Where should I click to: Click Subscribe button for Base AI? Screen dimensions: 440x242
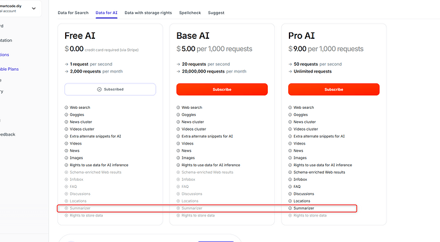click(x=222, y=89)
